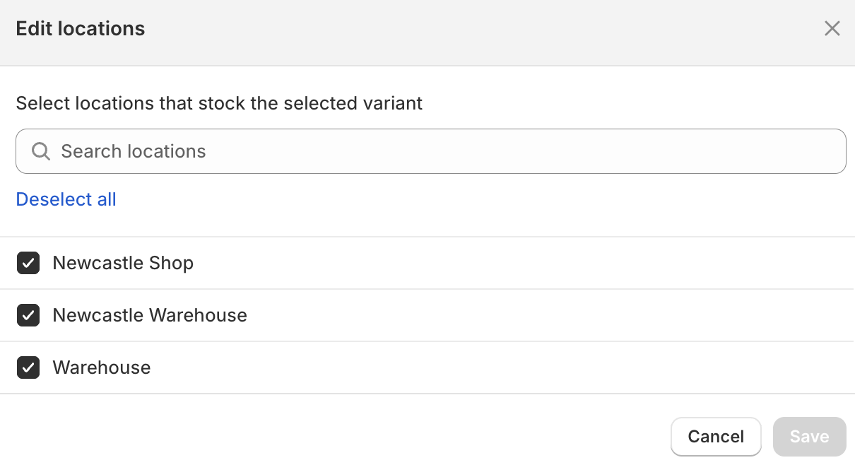Click empty space in Newcastle Shop row
The height and width of the screenshot is (465, 855).
point(523,263)
